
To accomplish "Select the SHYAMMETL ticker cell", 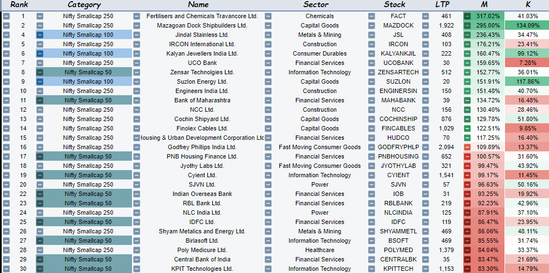I will 398,231.
